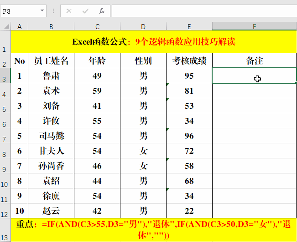Click age cell 46 for 孙尚香
This screenshot has height=242, width=297.
[97, 166]
